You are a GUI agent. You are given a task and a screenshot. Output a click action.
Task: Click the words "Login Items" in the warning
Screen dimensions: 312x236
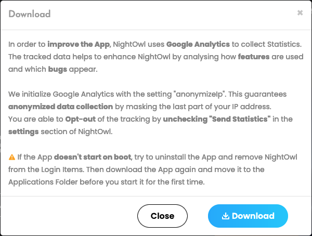pos(63,169)
